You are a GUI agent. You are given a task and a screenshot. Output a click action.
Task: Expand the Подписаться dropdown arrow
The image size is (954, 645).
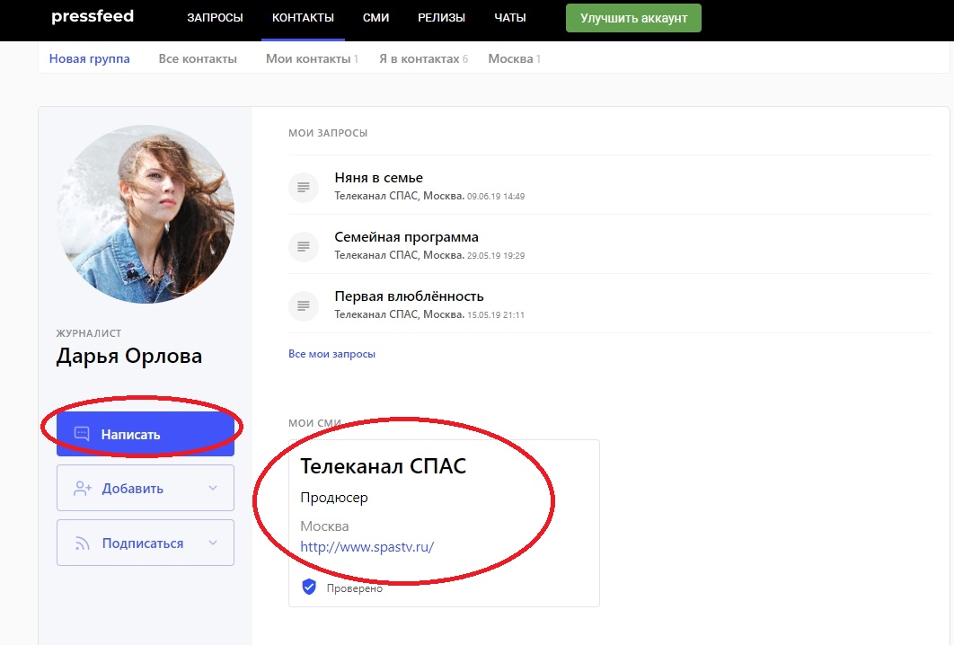(x=213, y=543)
